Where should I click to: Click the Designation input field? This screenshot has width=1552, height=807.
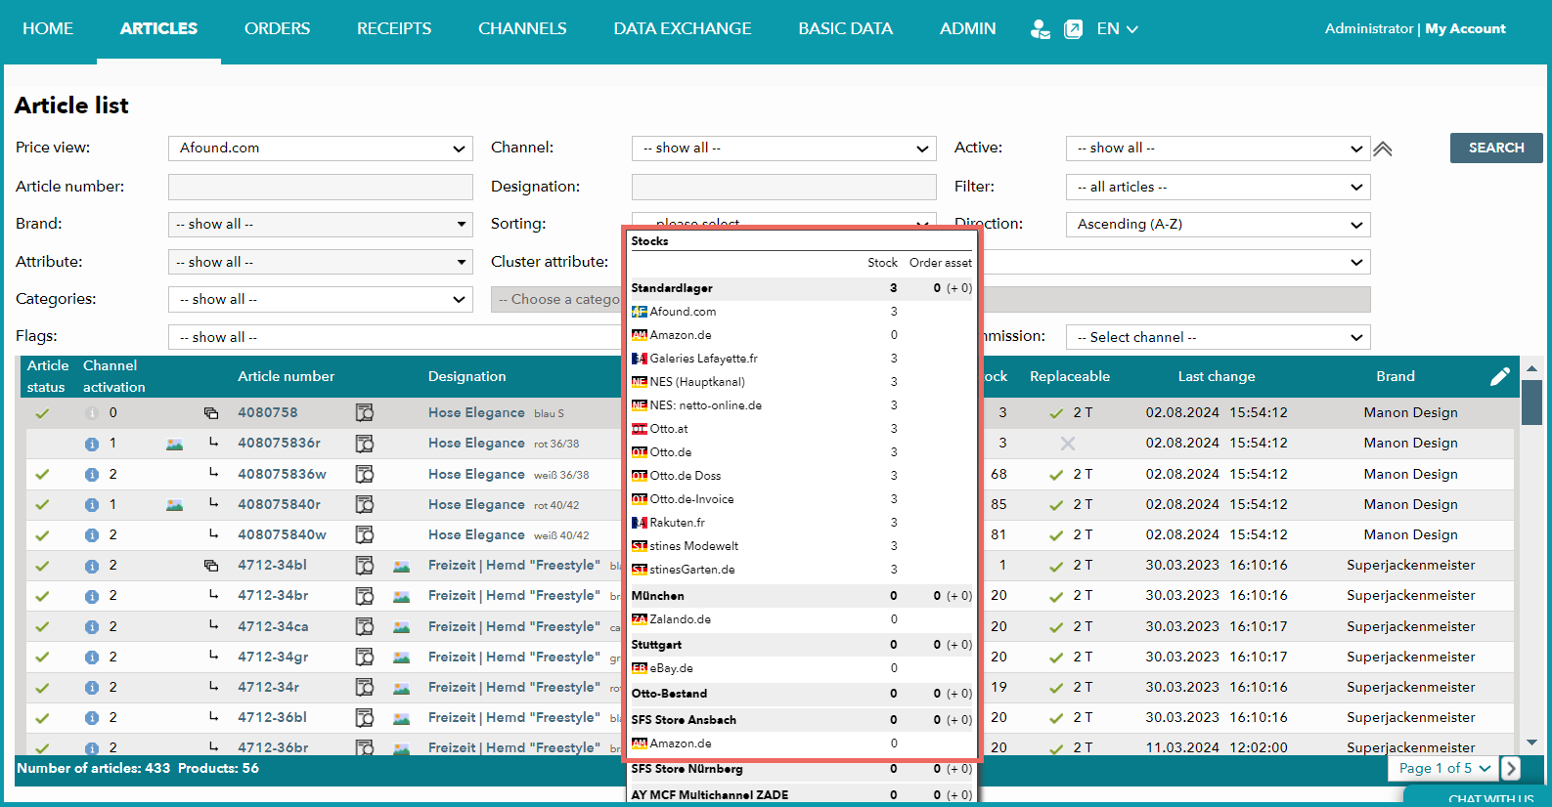pyautogui.click(x=784, y=187)
